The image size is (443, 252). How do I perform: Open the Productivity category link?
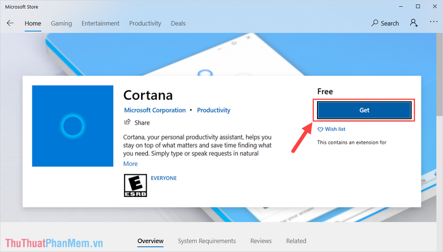coord(214,110)
